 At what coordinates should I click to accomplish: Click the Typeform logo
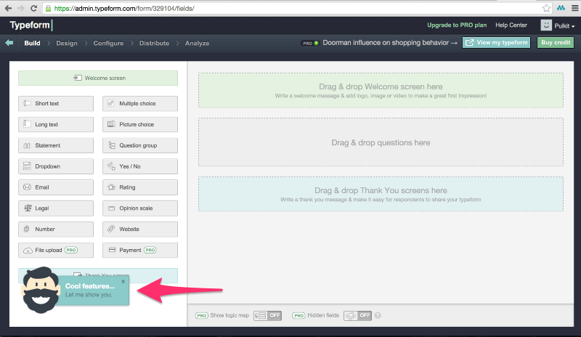click(31, 25)
